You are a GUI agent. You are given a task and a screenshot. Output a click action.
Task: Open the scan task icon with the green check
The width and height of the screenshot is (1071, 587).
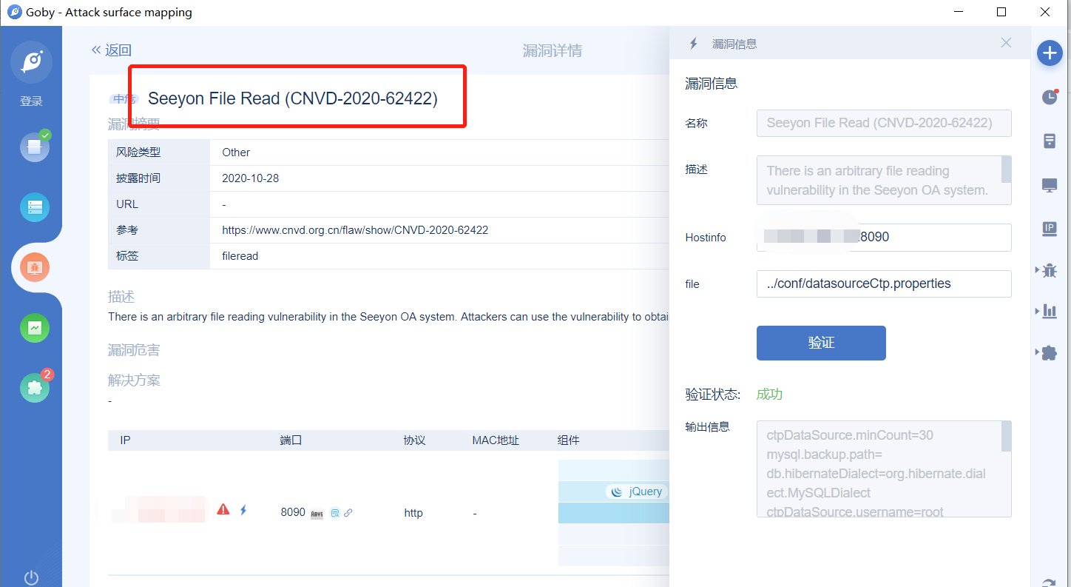35,147
